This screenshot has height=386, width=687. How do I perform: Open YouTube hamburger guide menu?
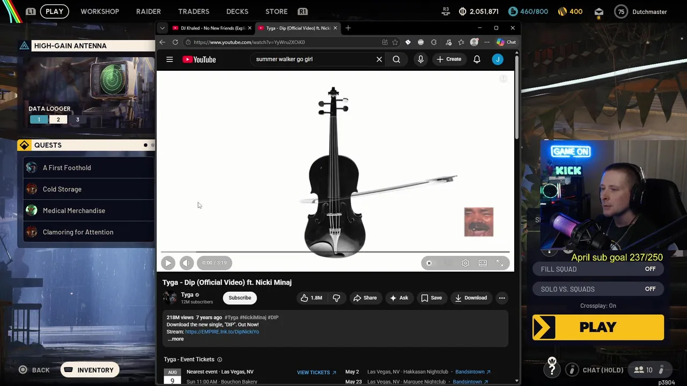170,60
